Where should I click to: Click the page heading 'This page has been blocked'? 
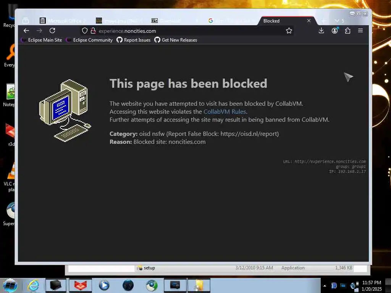pyautogui.click(x=188, y=83)
